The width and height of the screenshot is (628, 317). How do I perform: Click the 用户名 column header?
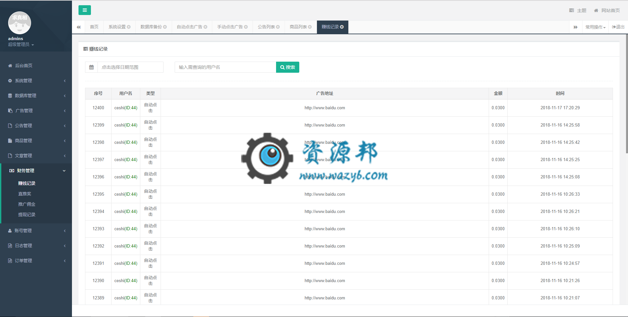pyautogui.click(x=126, y=93)
